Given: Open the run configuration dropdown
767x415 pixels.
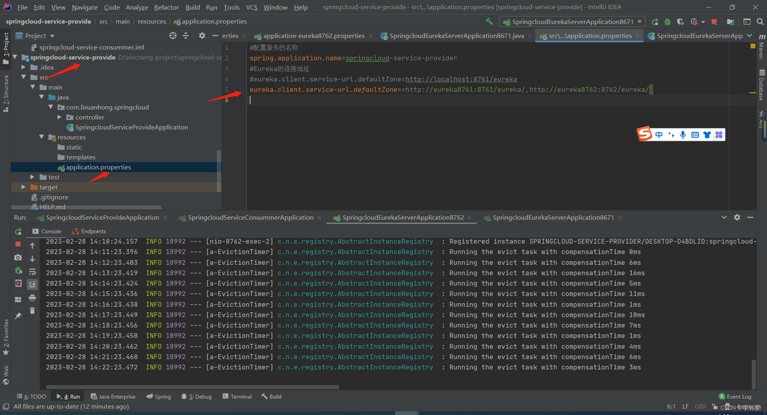Looking at the screenshot, I should (572, 22).
